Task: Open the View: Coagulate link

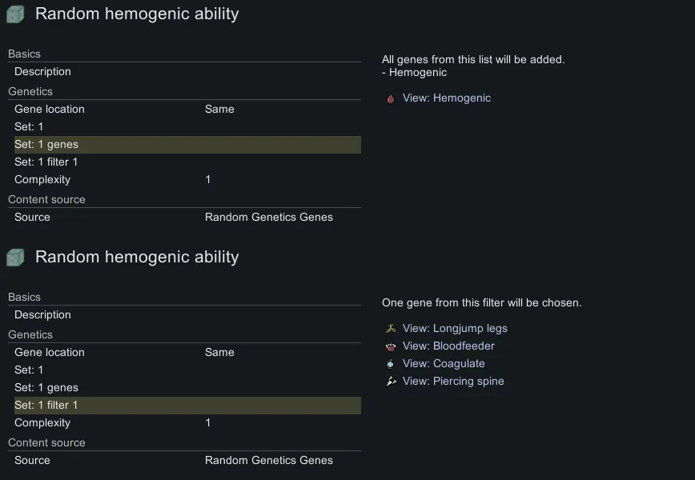Action: tap(444, 364)
